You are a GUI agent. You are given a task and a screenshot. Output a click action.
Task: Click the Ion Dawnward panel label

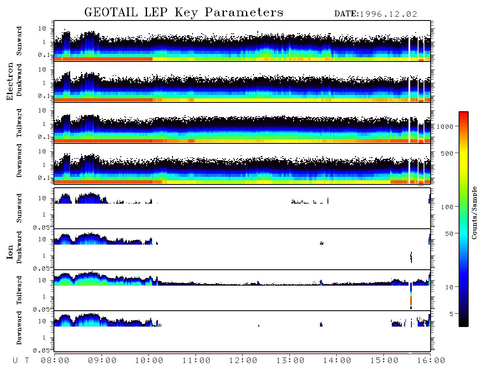(19, 328)
